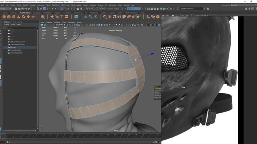
Task: Open the viewport Renderer menu
Action: (71, 22)
